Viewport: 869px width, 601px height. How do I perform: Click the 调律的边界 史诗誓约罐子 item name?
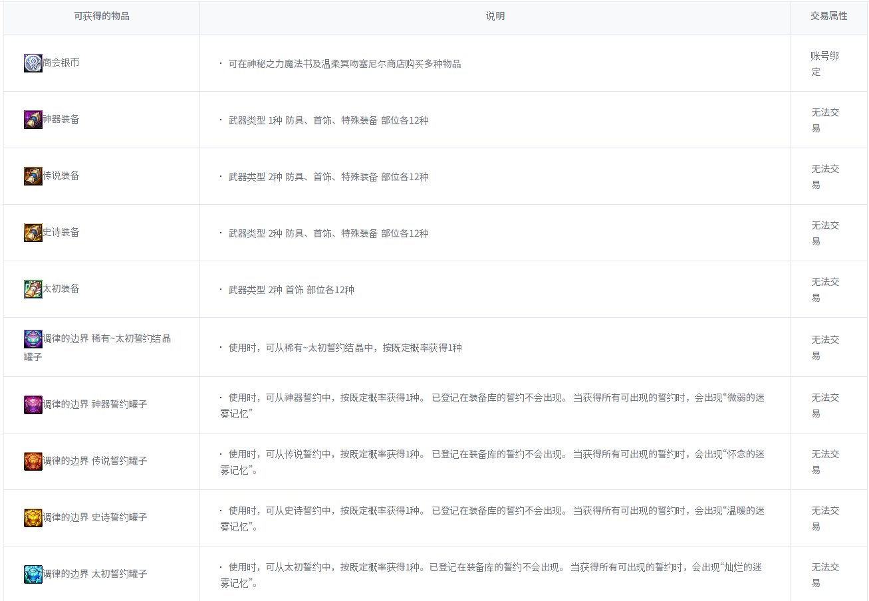pyautogui.click(x=95, y=517)
